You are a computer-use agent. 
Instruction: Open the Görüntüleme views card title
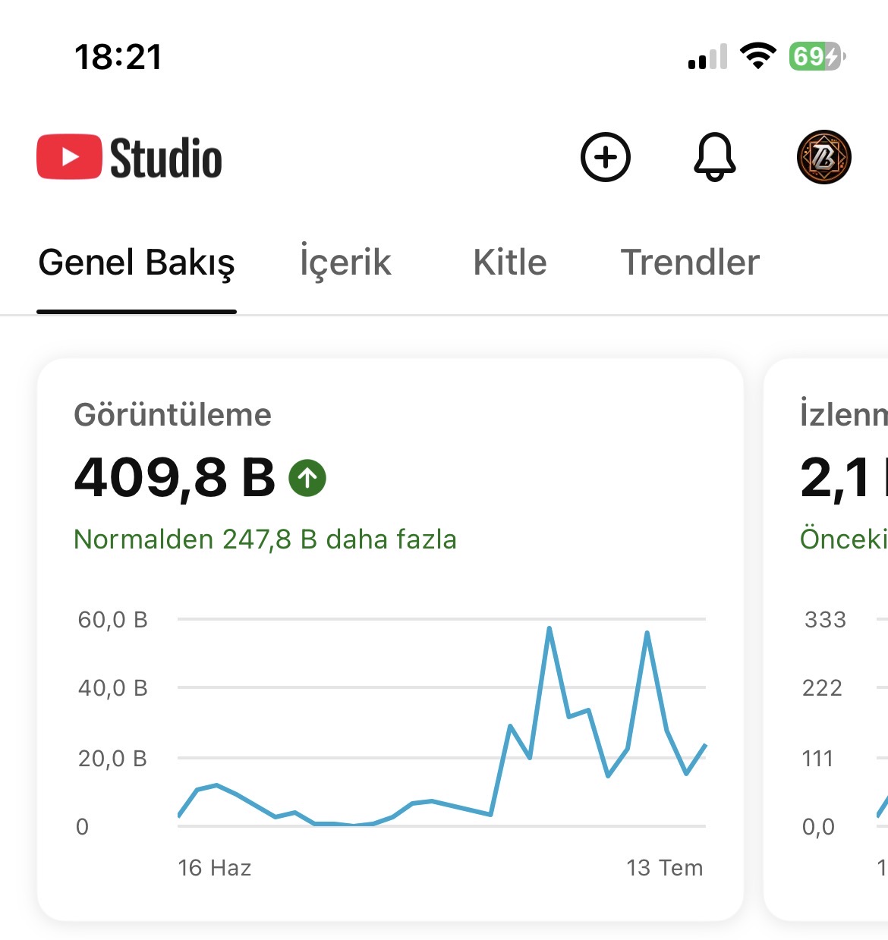point(172,415)
